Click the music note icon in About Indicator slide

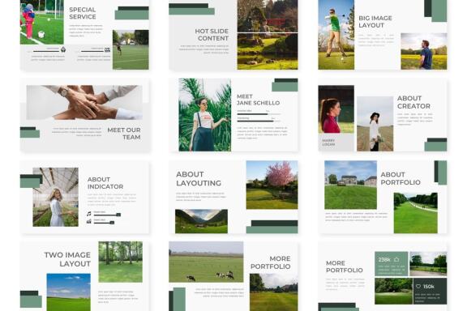(88, 214)
